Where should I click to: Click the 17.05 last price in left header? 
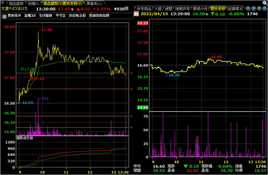pos(64,9)
